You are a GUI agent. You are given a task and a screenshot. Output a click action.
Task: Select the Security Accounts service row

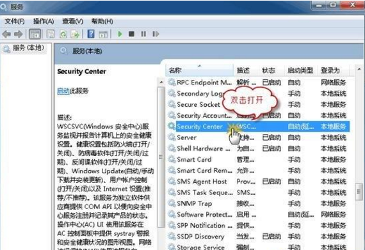(259, 115)
